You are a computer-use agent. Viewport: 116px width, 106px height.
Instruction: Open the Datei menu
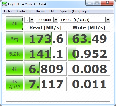tap(8, 11)
